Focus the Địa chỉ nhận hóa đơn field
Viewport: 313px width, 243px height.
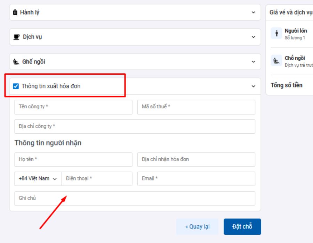pyautogui.click(x=196, y=160)
